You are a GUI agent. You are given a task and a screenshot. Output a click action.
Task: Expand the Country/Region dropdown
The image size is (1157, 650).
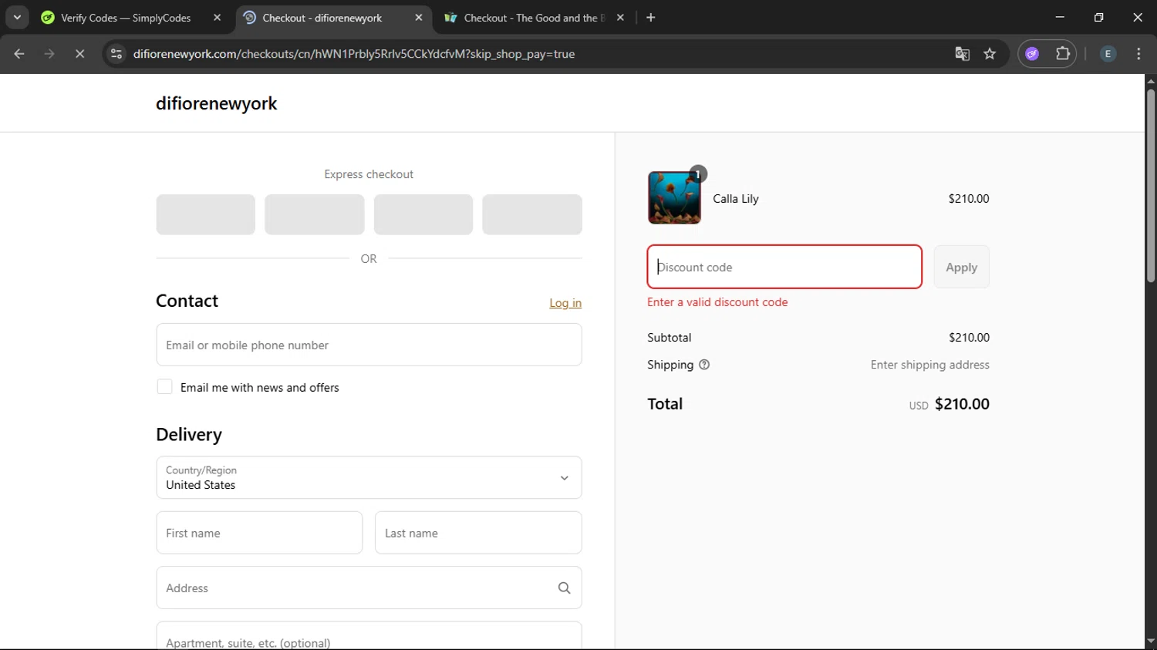[369, 477]
